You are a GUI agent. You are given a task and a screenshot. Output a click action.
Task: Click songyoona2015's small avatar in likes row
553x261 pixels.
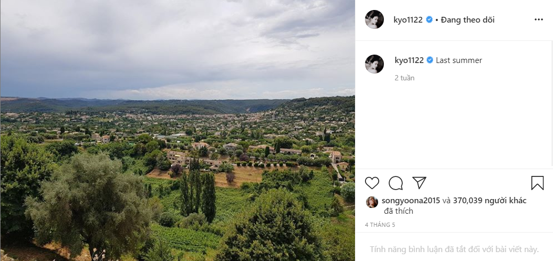pyautogui.click(x=372, y=201)
